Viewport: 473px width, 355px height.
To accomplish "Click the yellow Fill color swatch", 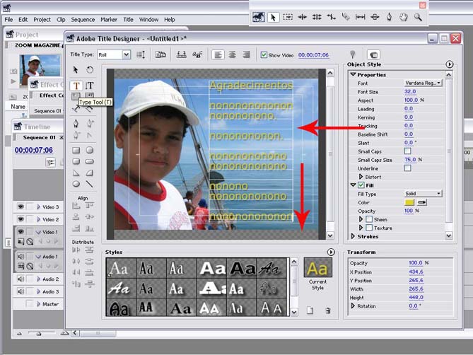I will [x=409, y=202].
